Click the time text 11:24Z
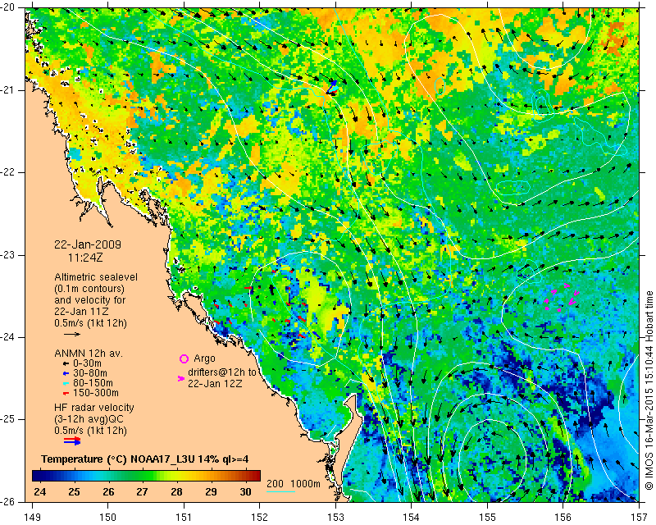Screen dimensions: 656x525 click(x=85, y=258)
